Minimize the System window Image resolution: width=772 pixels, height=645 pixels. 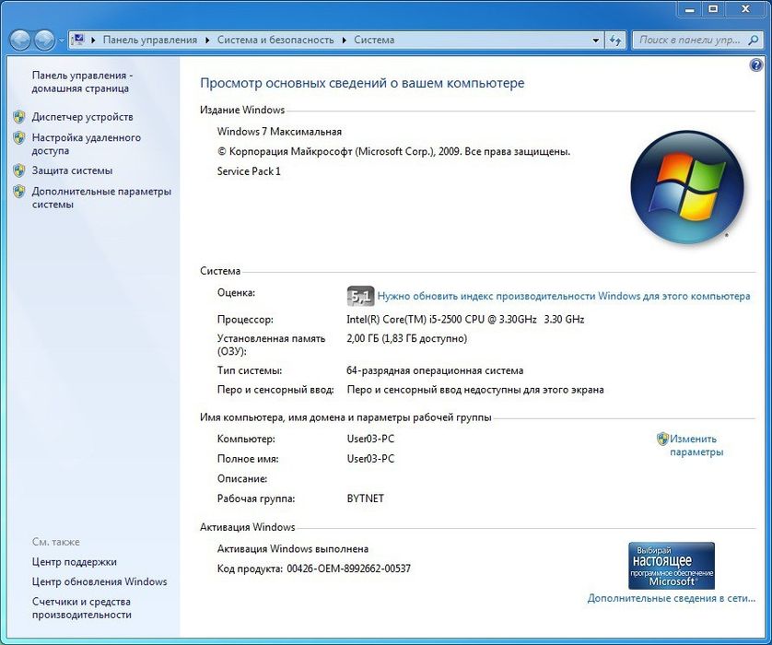click(x=690, y=9)
